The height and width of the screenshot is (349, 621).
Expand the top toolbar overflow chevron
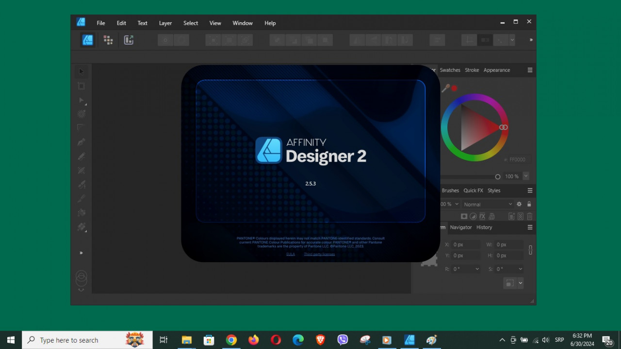point(531,40)
